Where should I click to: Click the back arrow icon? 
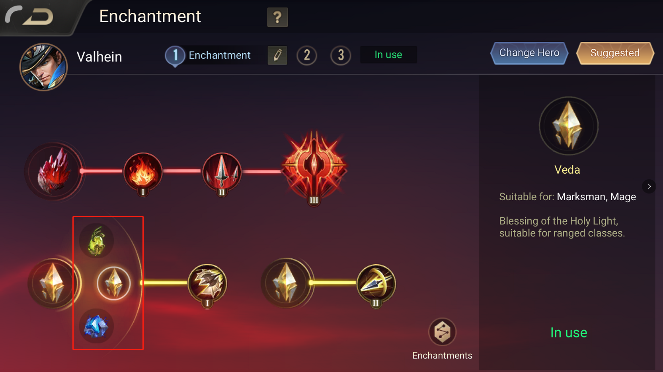point(29,16)
